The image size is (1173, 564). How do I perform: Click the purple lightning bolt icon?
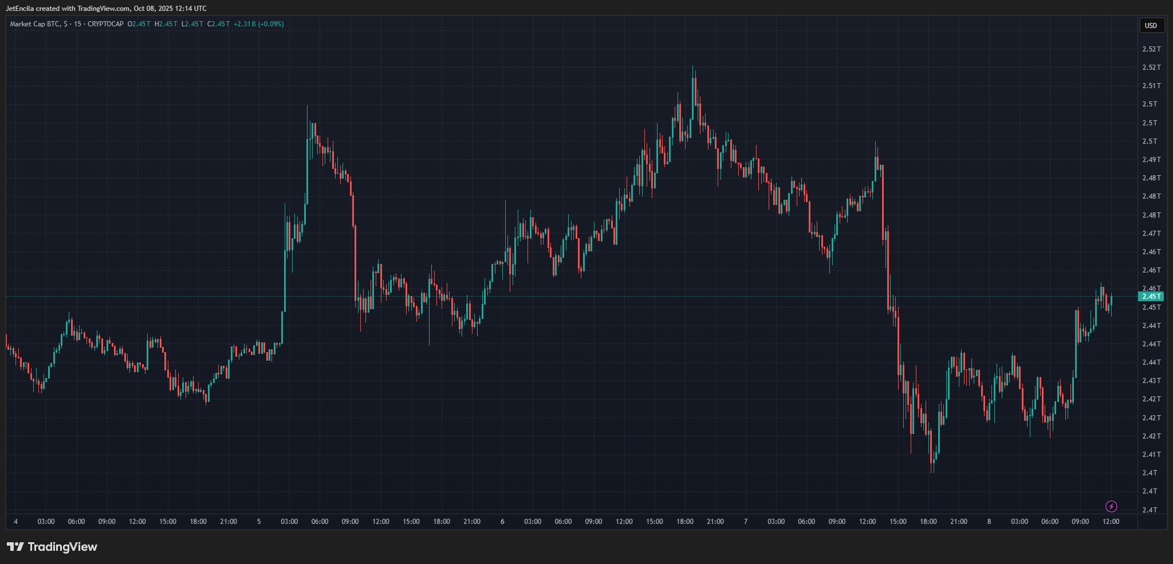[1111, 506]
